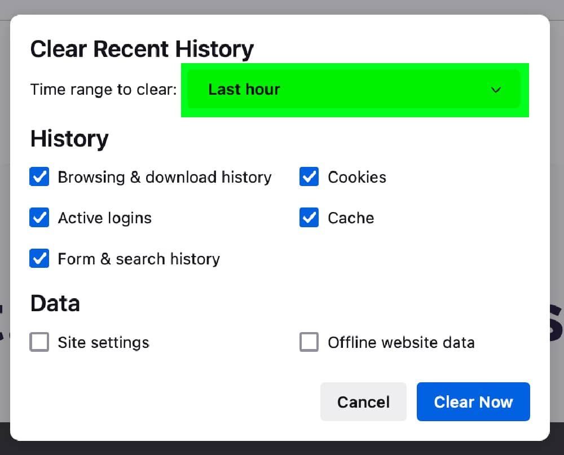Click the Data section heading
Screen dimensions: 564x455
point(55,303)
